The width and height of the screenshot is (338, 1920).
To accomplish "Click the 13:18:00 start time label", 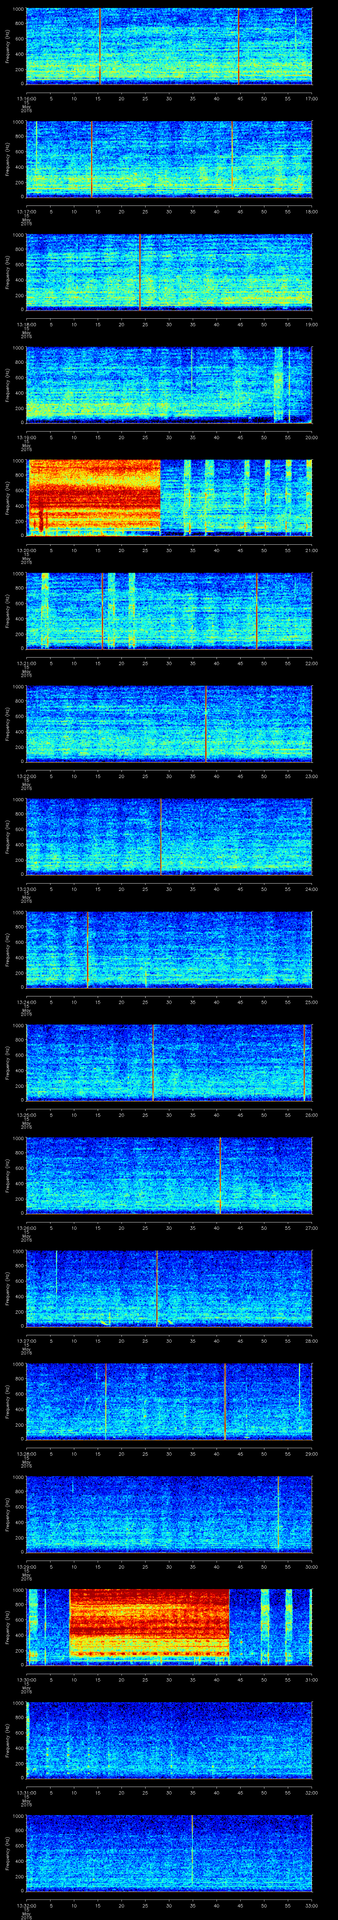I will [26, 324].
